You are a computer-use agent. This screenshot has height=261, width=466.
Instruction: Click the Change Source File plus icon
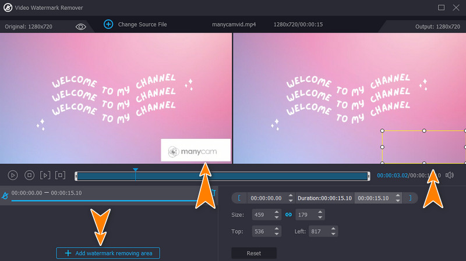click(108, 24)
